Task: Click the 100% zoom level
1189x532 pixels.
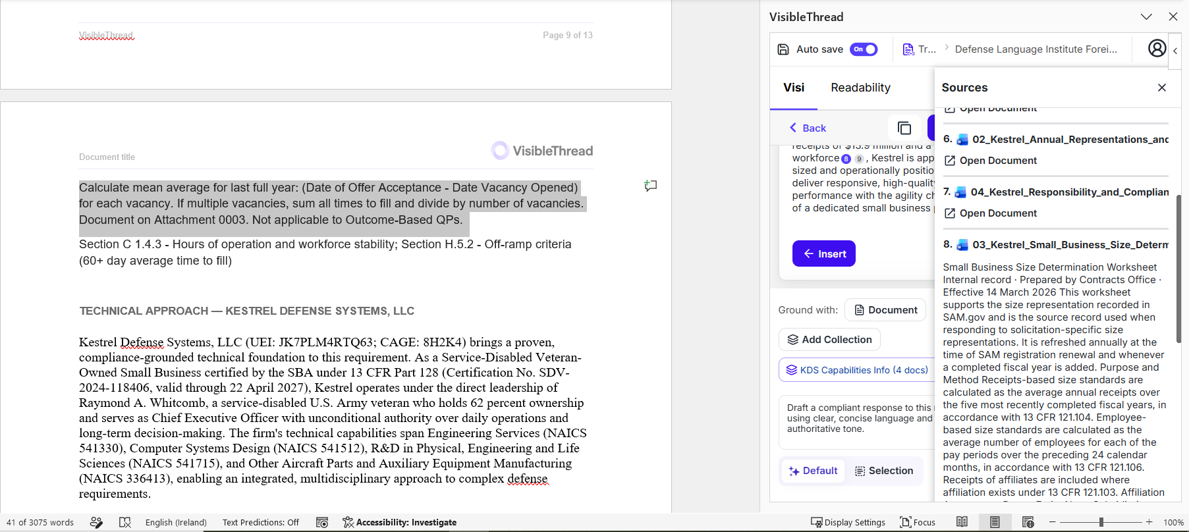Action: point(1173,522)
